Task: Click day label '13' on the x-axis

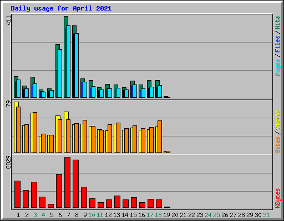Action: pyautogui.click(x=116, y=215)
